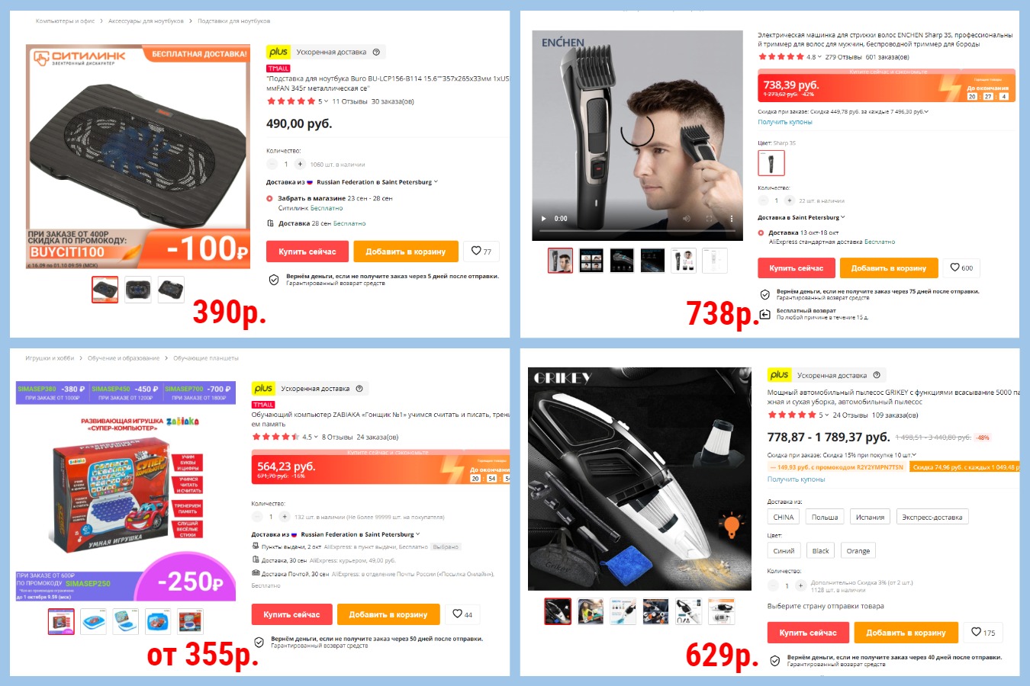Choose CHINA as shipping origin

(x=784, y=517)
